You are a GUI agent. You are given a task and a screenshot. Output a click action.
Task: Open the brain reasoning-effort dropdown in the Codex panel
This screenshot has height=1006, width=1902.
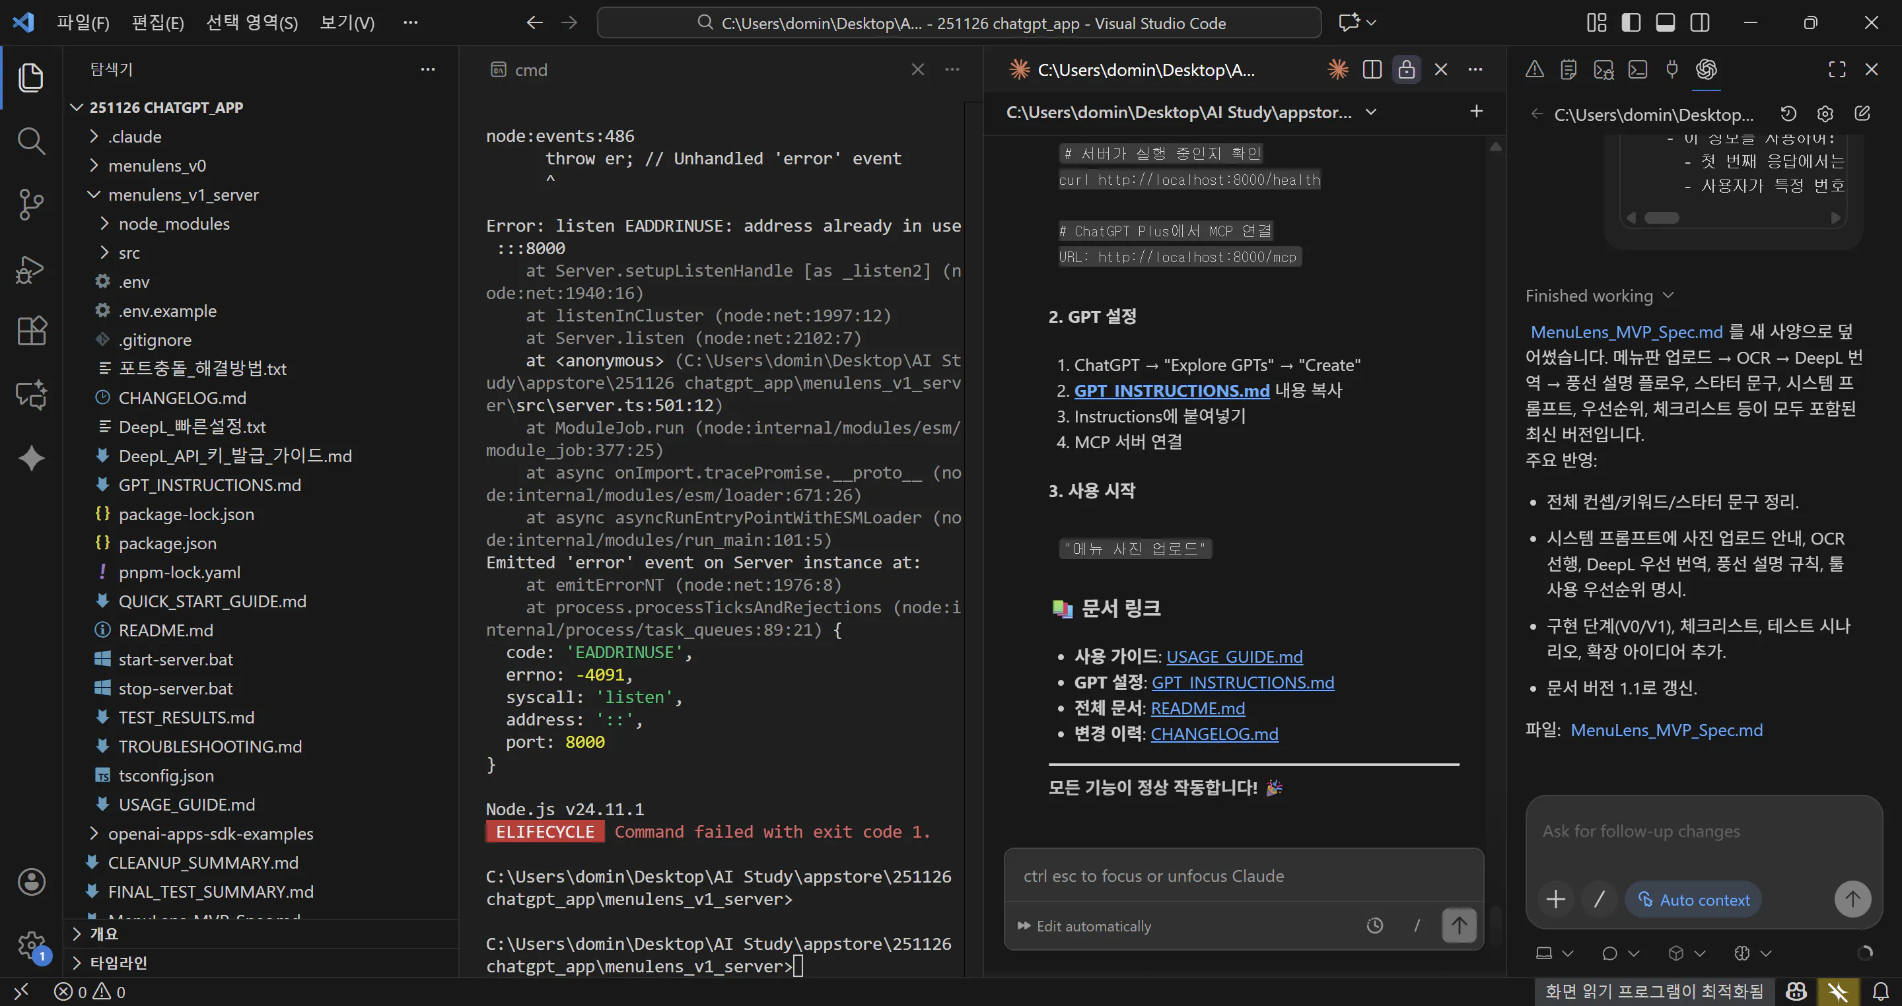[x=1752, y=953]
